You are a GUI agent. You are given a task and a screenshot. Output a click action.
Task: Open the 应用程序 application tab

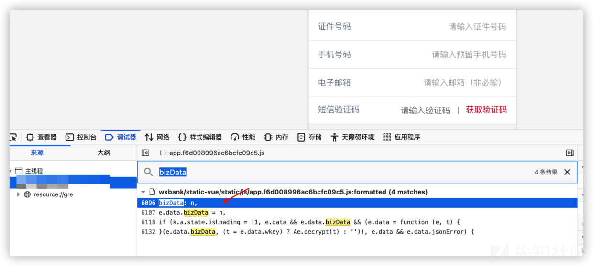coord(402,137)
